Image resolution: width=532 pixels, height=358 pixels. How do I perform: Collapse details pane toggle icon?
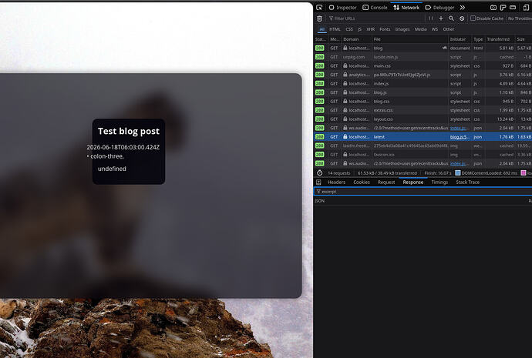(x=318, y=182)
